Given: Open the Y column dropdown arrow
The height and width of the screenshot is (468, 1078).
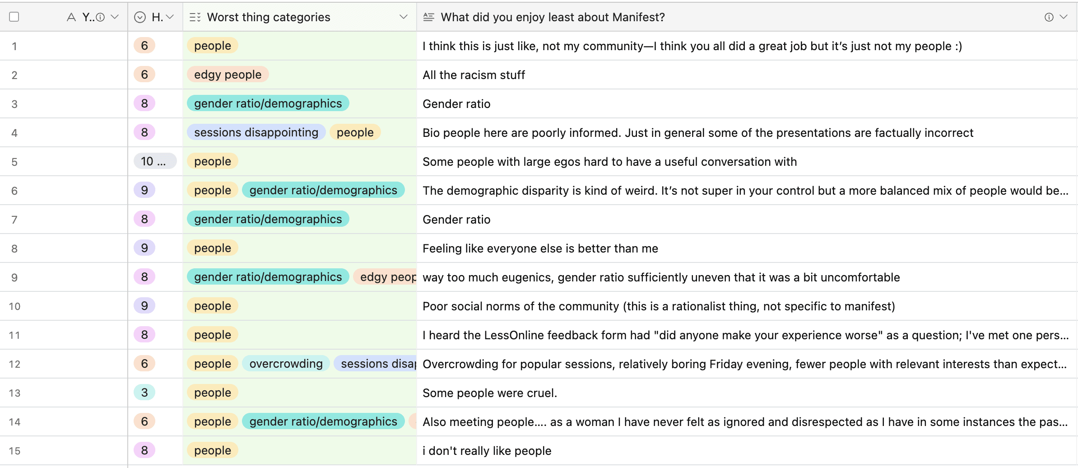Looking at the screenshot, I should tap(115, 17).
